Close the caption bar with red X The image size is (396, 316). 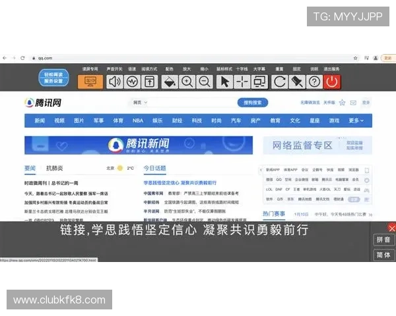[x=391, y=228]
